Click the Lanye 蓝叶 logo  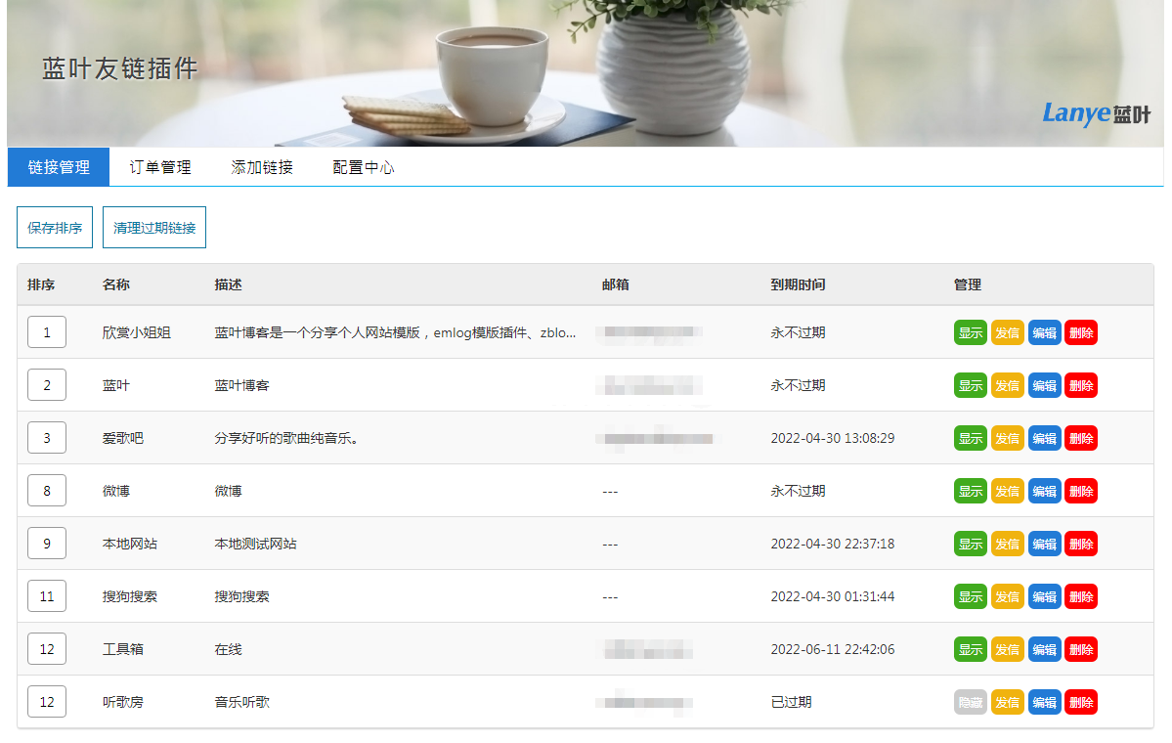(1096, 112)
